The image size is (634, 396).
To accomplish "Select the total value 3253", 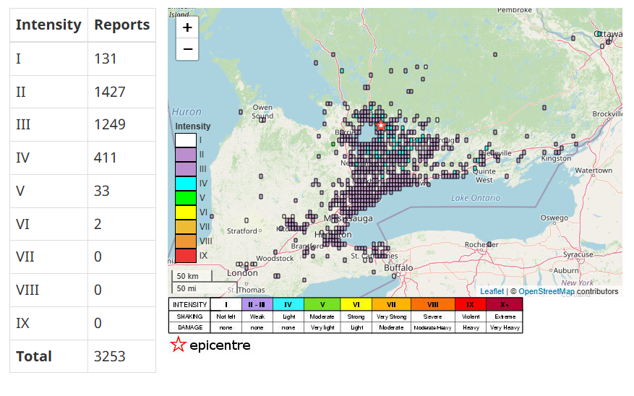I will click(110, 357).
